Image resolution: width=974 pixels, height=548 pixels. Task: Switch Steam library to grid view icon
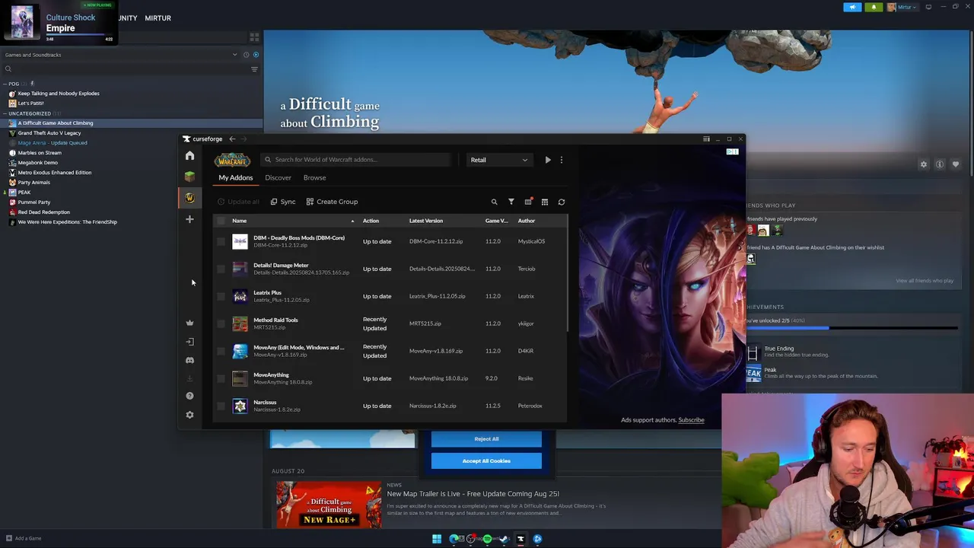tap(254, 37)
